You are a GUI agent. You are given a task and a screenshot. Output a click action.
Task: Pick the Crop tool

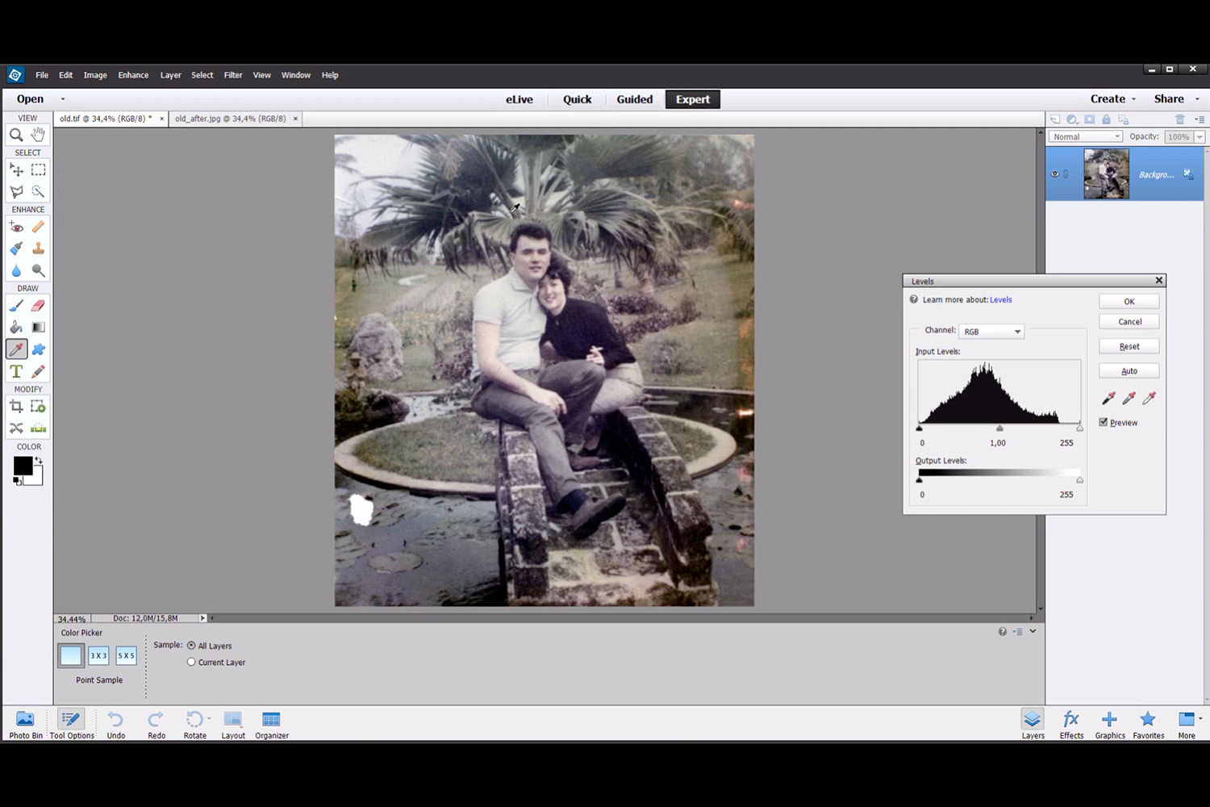16,407
